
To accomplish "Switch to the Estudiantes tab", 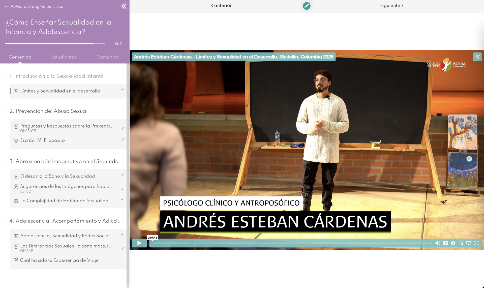I will tap(64, 57).
